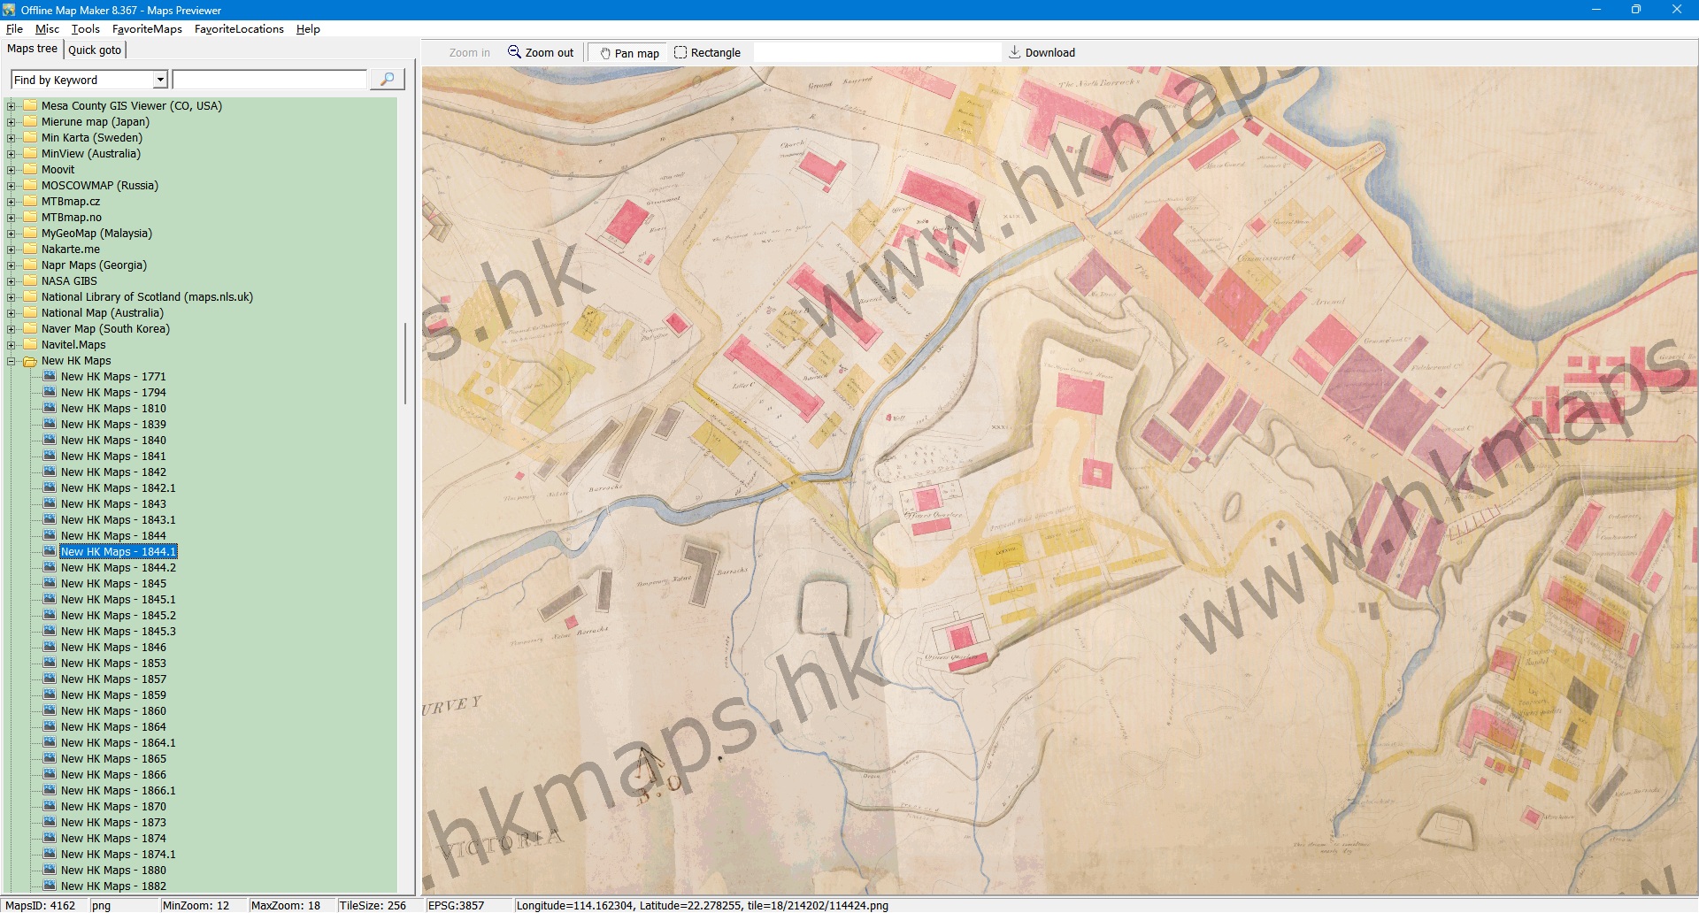Click map icon beside New HK Maps - 1771
The image size is (1699, 913).
[x=50, y=377]
